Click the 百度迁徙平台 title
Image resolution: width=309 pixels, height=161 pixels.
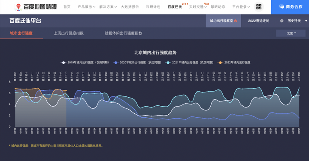(25, 21)
